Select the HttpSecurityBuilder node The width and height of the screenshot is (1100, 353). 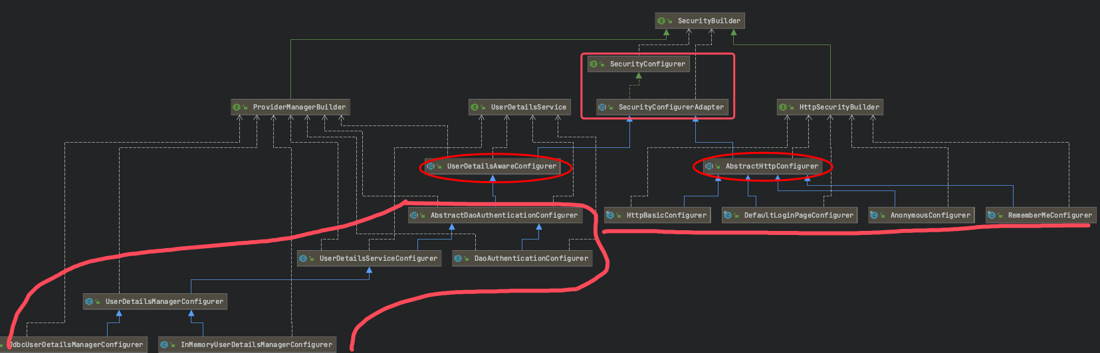tap(830, 107)
